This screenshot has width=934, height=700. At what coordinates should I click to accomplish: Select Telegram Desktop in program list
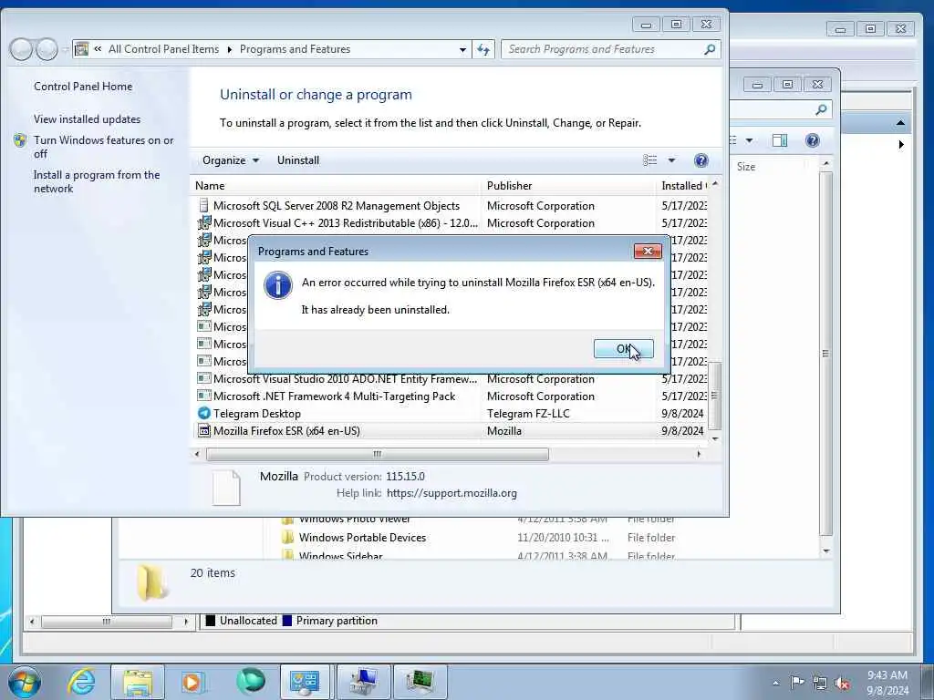[451, 414]
